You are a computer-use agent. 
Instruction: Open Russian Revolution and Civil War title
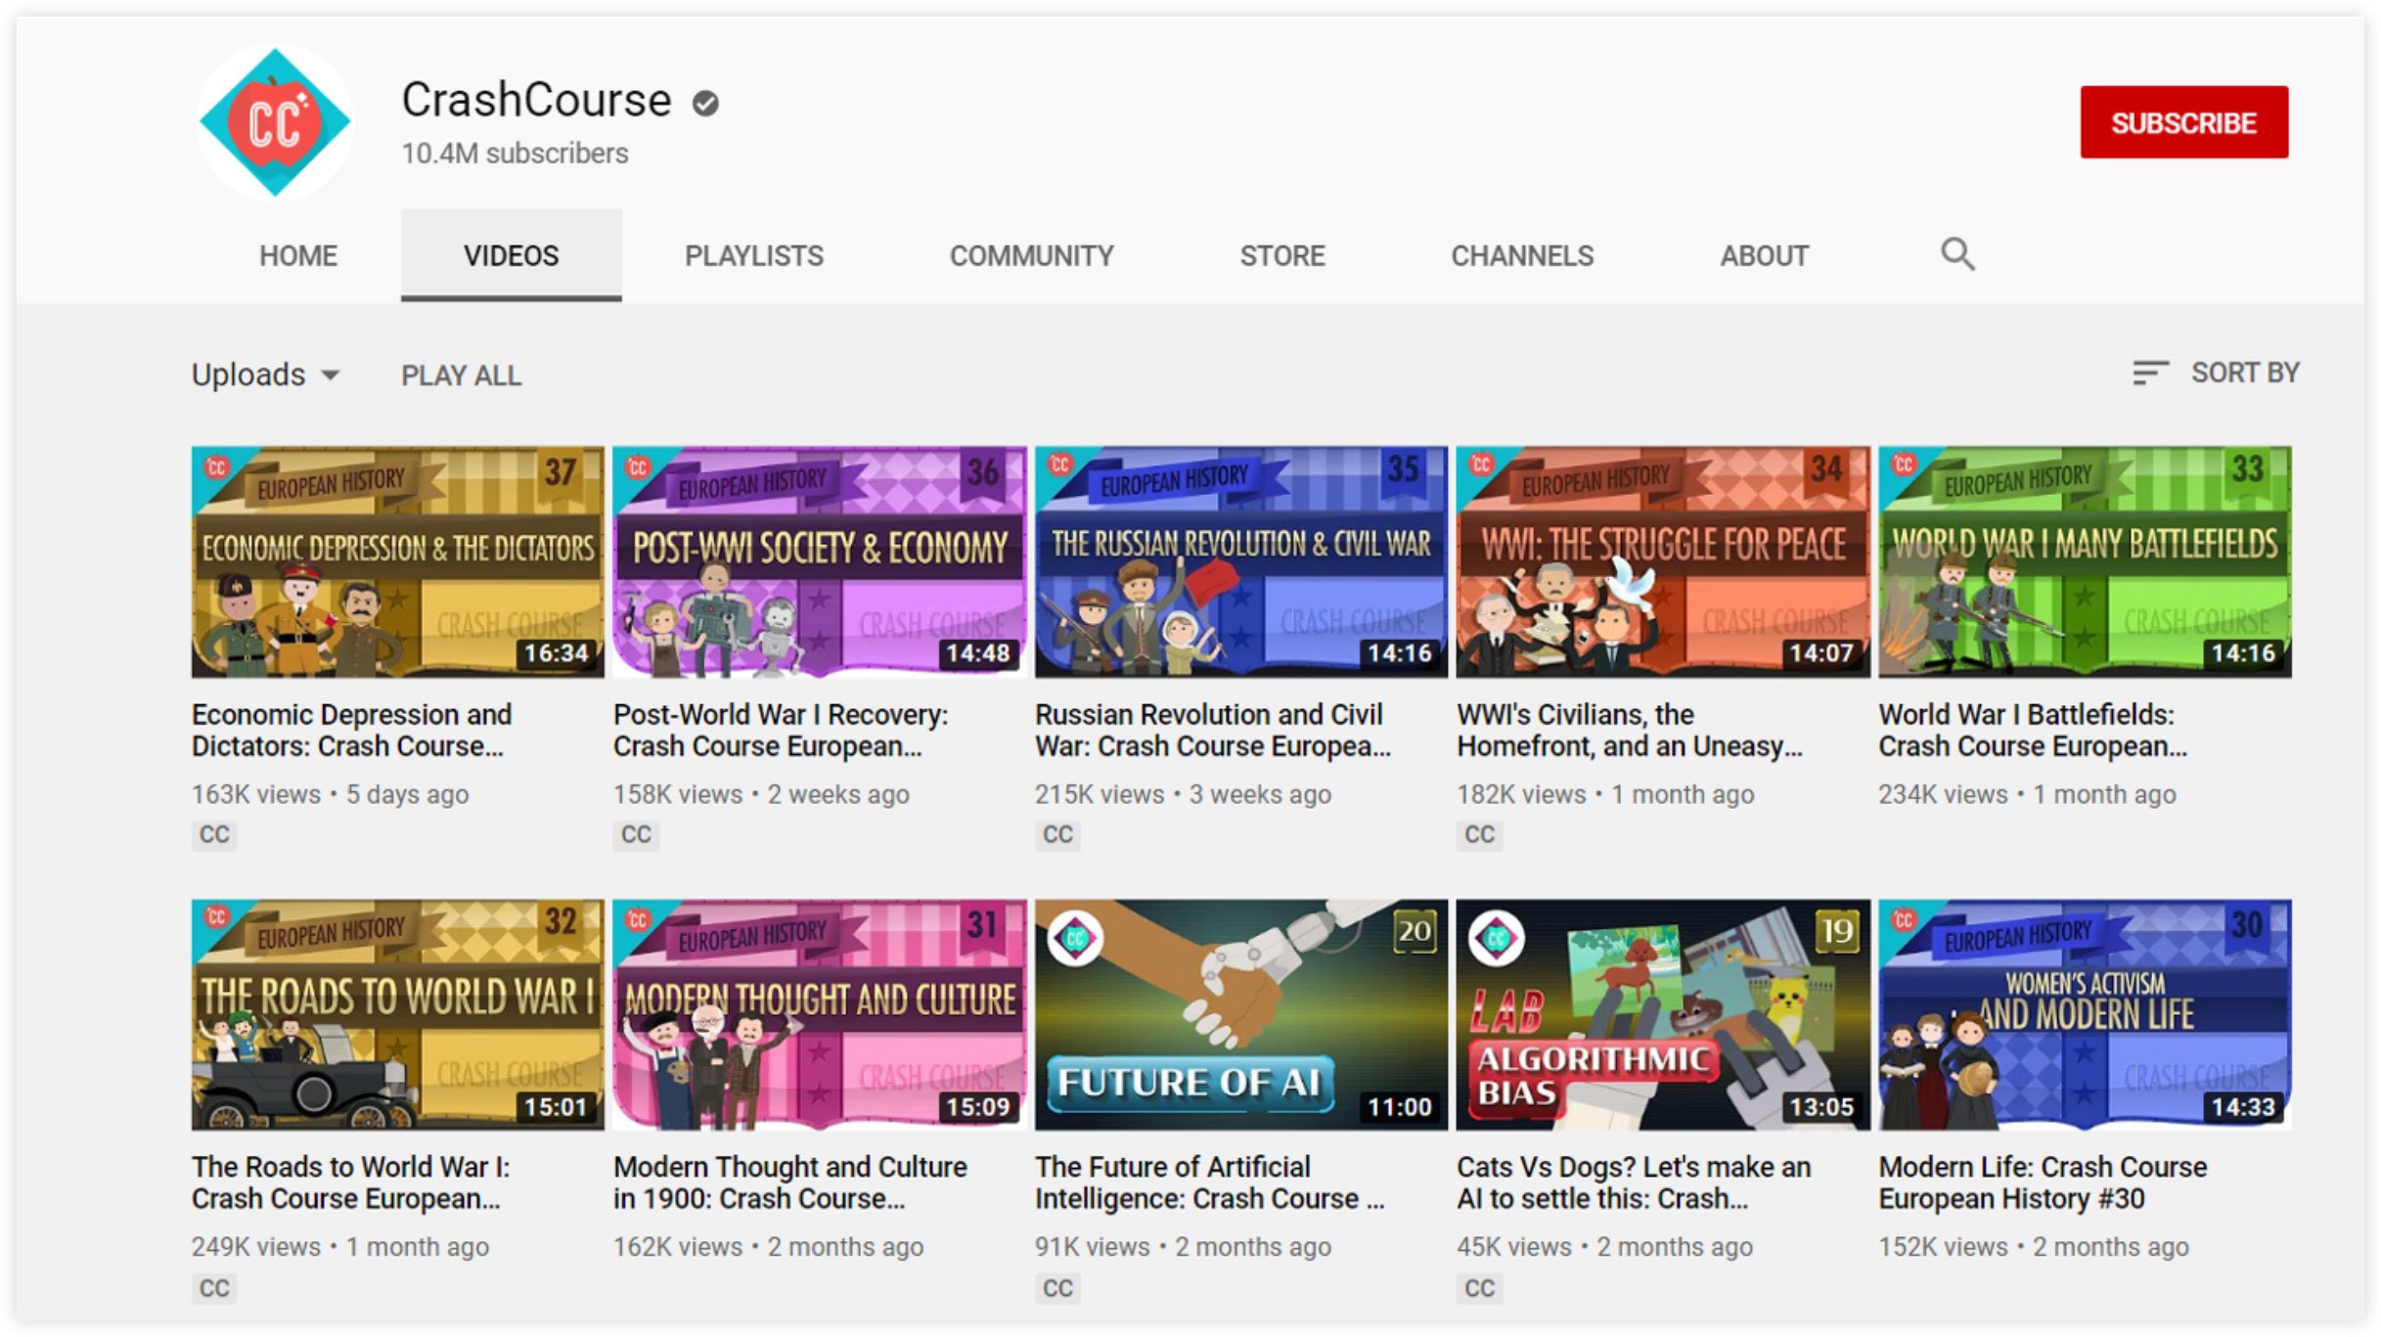click(x=1213, y=731)
